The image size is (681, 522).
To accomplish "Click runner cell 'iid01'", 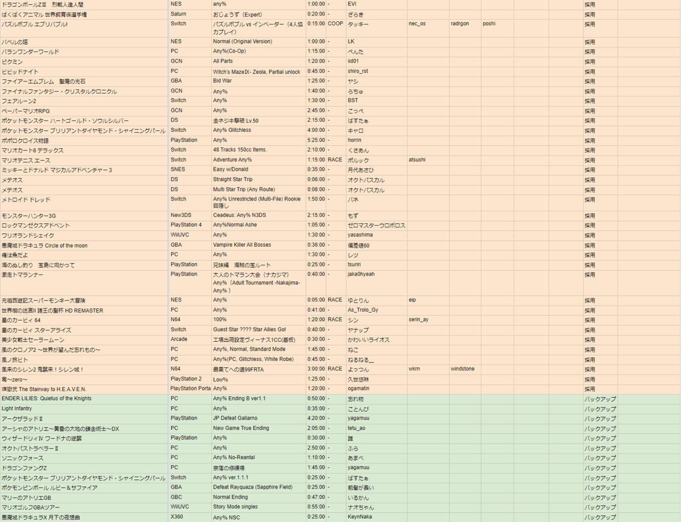I will [376, 61].
